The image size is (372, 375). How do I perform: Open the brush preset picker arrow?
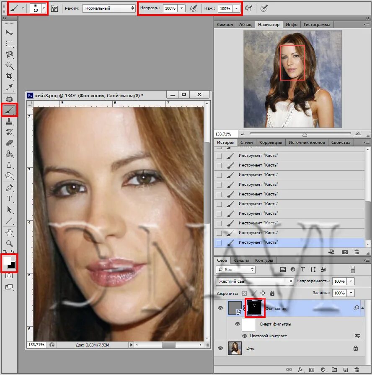click(44, 8)
